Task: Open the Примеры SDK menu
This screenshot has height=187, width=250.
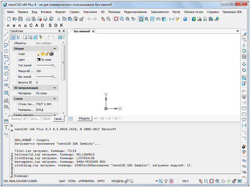Action: [x=232, y=12]
